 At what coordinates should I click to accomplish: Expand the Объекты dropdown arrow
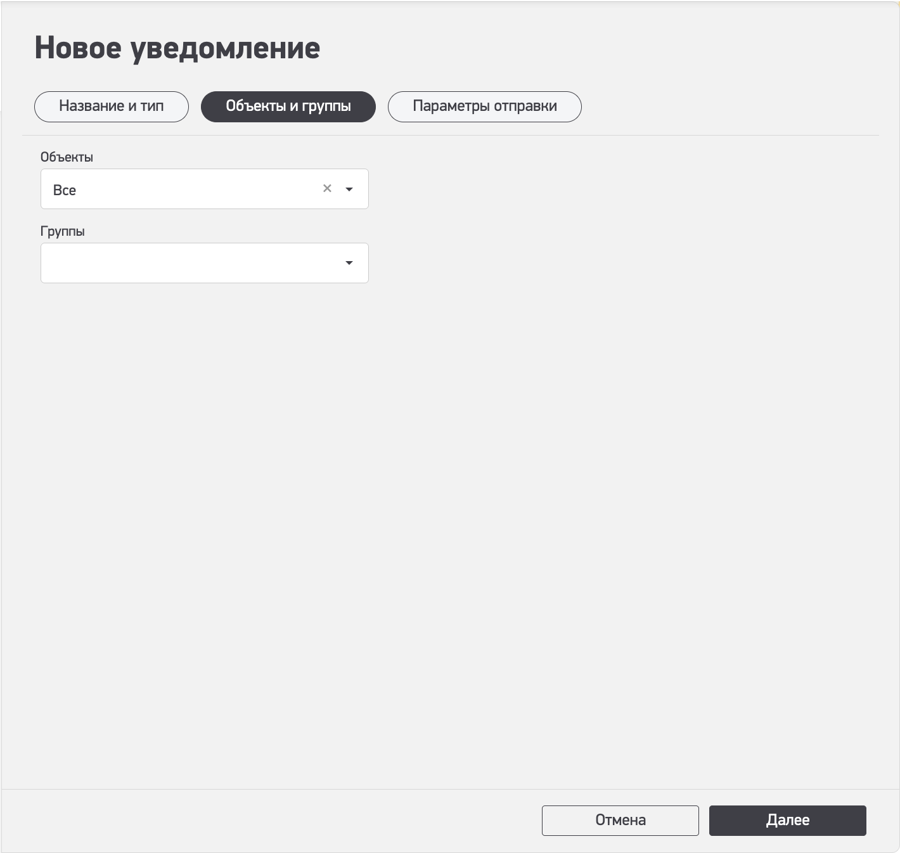pyautogui.click(x=349, y=189)
